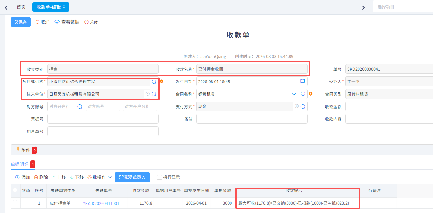Viewport: 433px width, 213px height.
Task: Check the row 1 checkbox
Action: [x=15, y=202]
